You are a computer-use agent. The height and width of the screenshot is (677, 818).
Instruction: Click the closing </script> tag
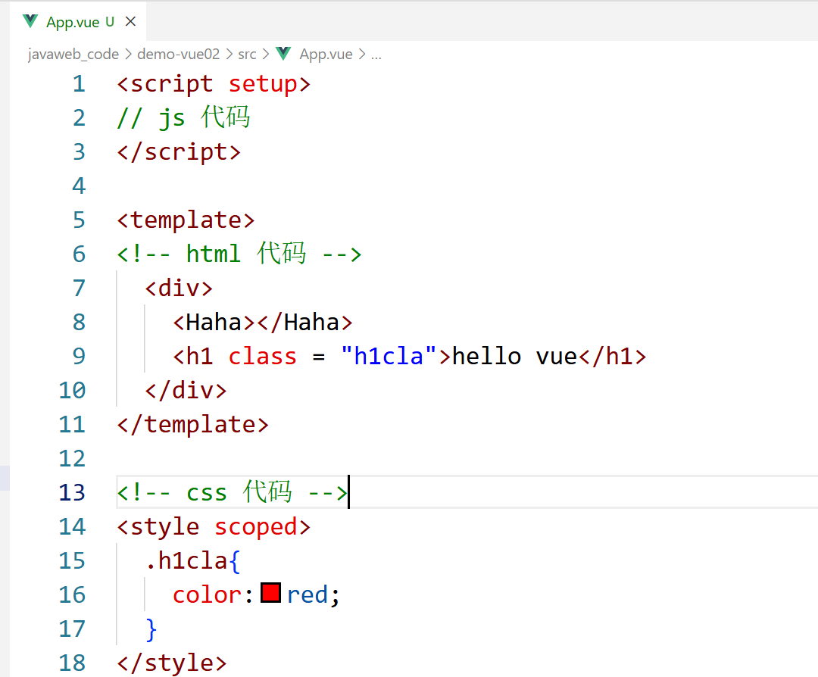coord(179,152)
